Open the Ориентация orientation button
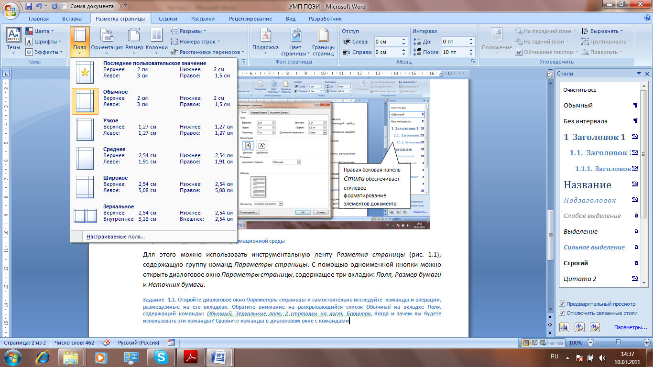 [107, 41]
